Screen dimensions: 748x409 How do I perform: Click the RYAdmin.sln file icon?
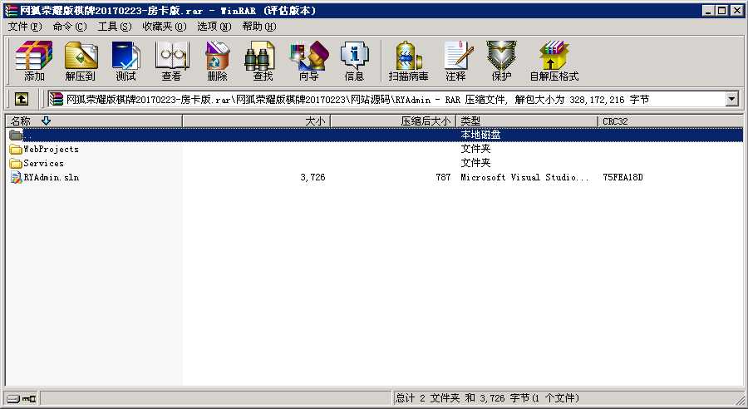pyautogui.click(x=16, y=178)
